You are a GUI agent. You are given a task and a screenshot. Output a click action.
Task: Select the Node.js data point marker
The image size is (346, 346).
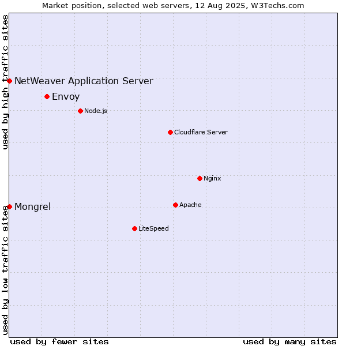(81, 111)
